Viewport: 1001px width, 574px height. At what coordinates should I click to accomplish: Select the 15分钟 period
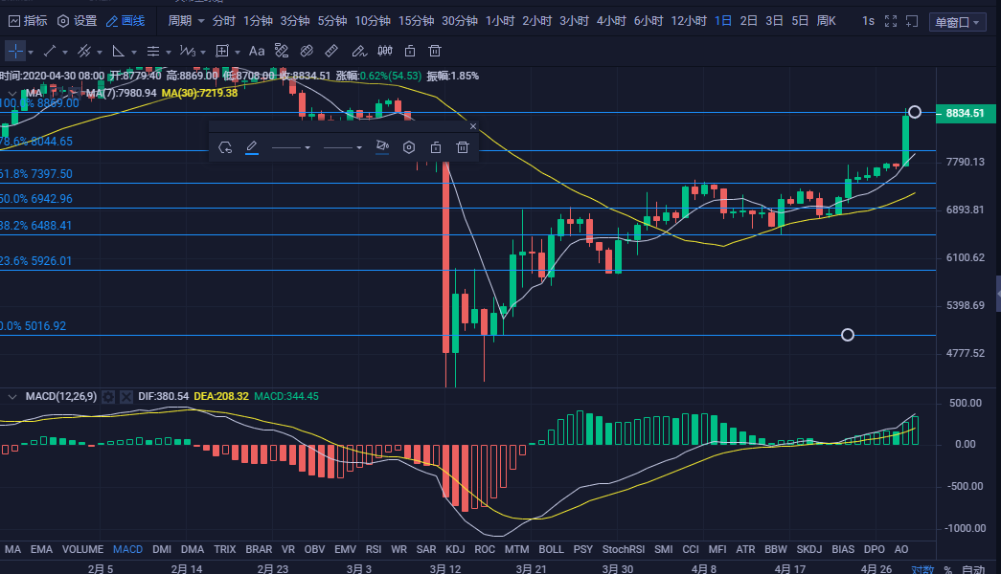(417, 21)
